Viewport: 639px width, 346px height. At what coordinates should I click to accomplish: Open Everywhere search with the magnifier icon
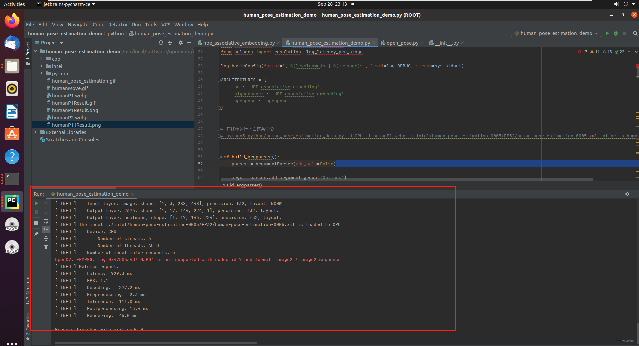pyautogui.click(x=635, y=33)
